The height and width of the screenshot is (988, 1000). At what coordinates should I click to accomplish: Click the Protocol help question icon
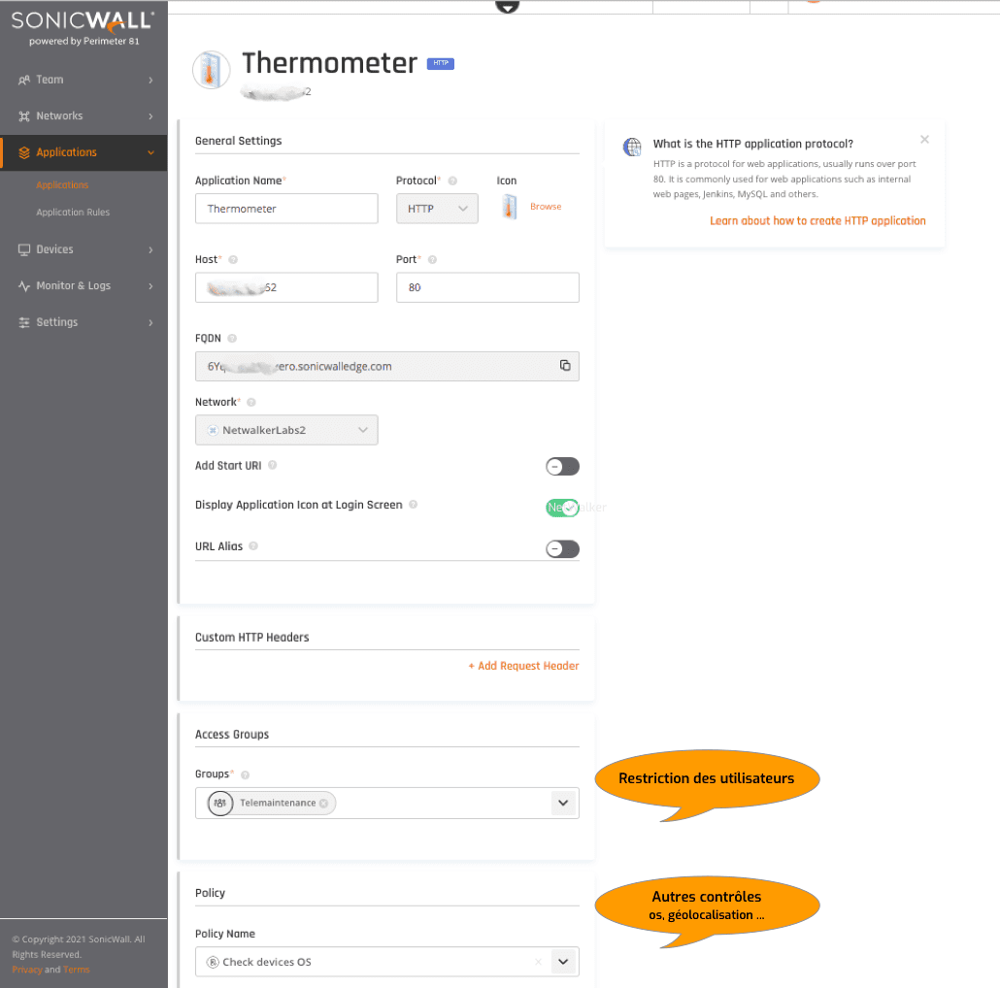click(452, 181)
